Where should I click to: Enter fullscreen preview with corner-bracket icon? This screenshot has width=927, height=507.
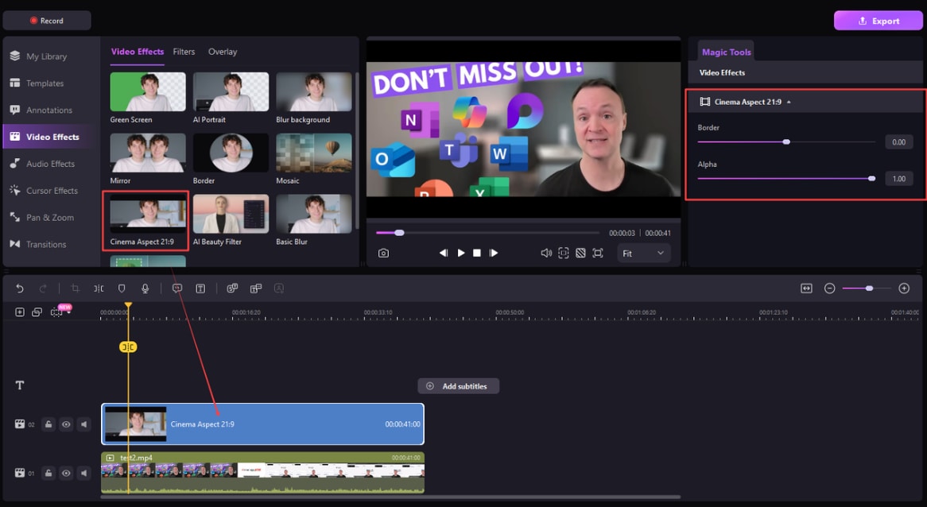coord(598,253)
